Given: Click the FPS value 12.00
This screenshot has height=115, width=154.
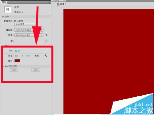Looking at the screenshot, I should pyautogui.click(x=17, y=51).
